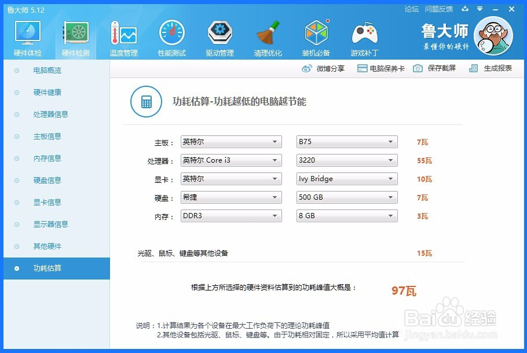The width and height of the screenshot is (527, 353).
Task: Open the 温度管理 temperature management tool
Action: click(x=123, y=38)
